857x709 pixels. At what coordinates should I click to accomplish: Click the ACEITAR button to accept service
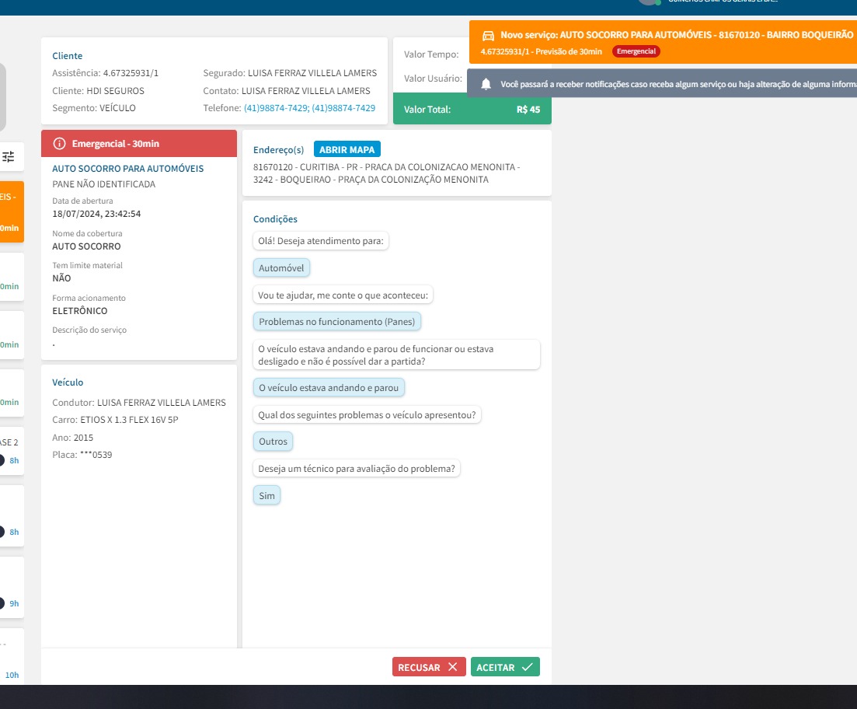point(505,667)
